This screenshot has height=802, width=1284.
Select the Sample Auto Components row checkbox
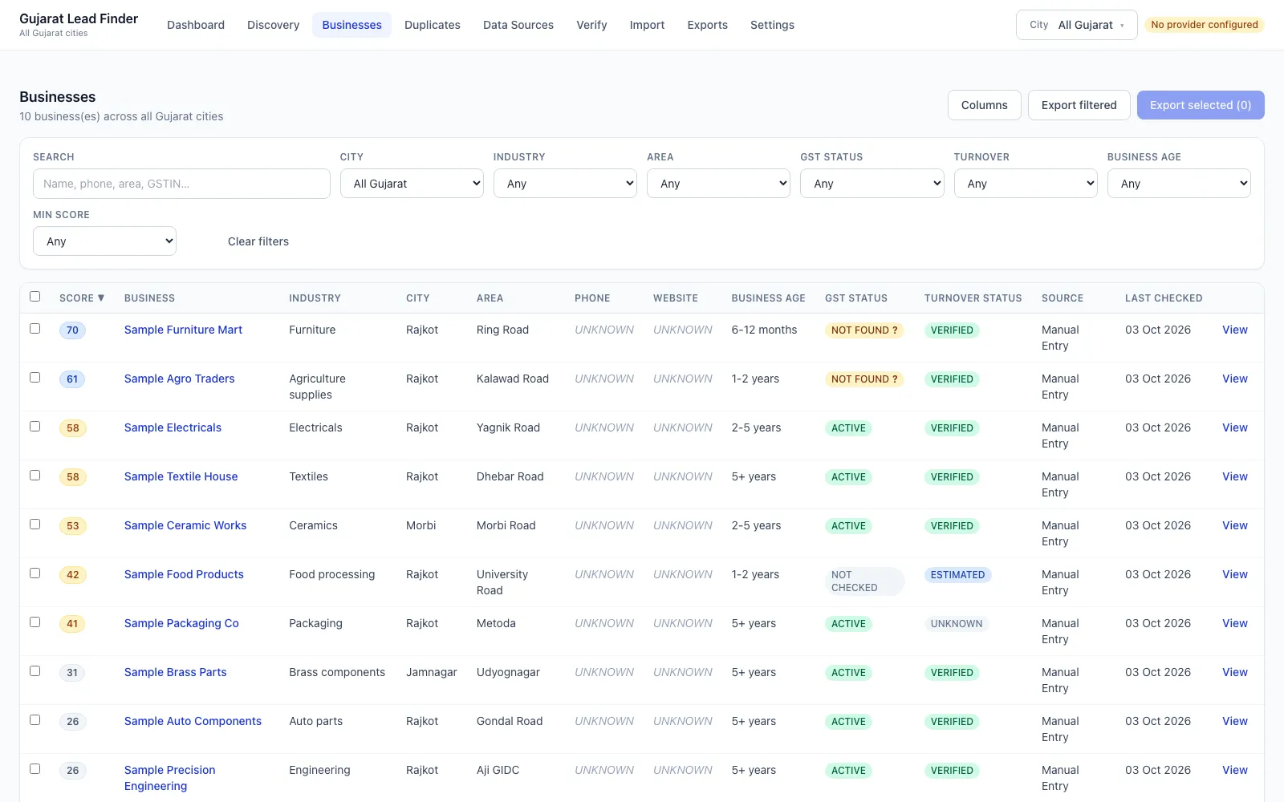35,720
